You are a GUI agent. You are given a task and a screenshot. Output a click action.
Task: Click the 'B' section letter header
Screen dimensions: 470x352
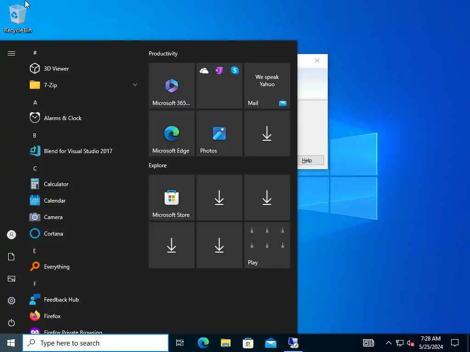pos(34,135)
